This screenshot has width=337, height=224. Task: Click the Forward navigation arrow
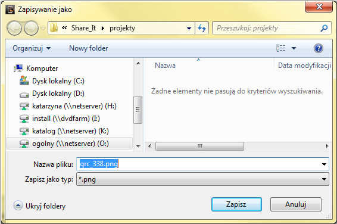tap(31, 28)
